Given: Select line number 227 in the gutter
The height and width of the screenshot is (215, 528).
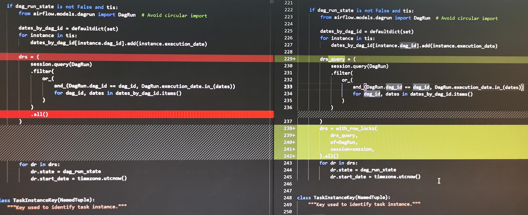Looking at the screenshot, I should pyautogui.click(x=289, y=45).
